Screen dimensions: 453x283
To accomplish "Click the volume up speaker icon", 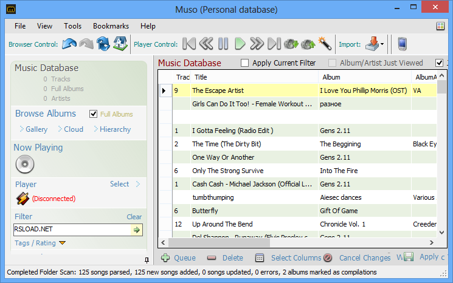I will click(x=308, y=44).
